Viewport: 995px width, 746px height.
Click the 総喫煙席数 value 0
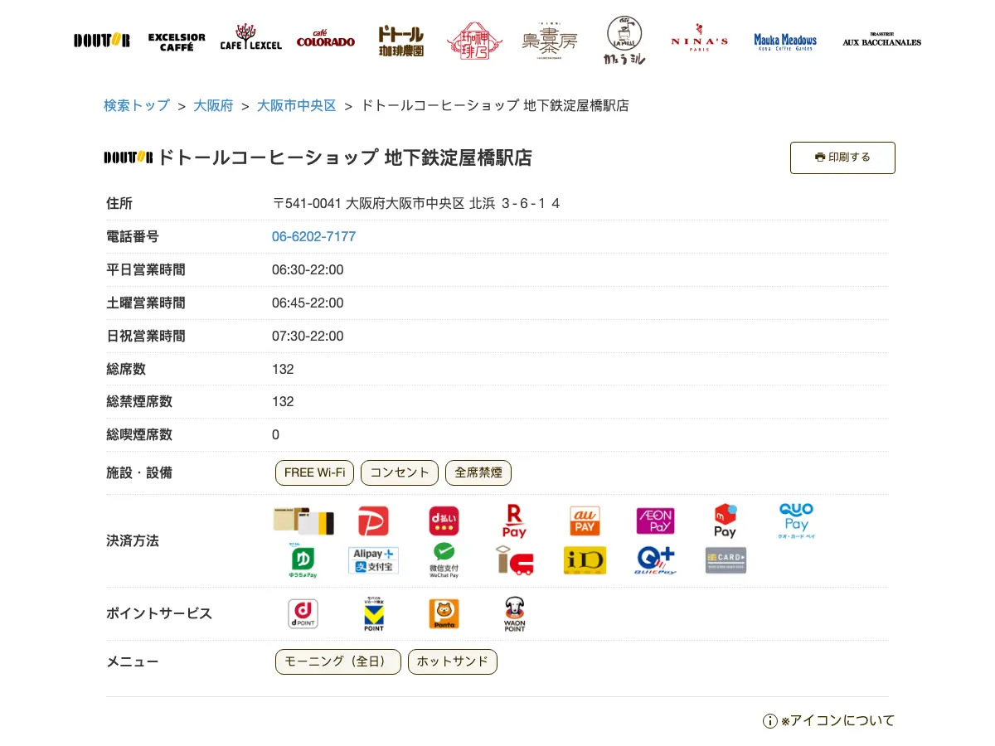(275, 435)
